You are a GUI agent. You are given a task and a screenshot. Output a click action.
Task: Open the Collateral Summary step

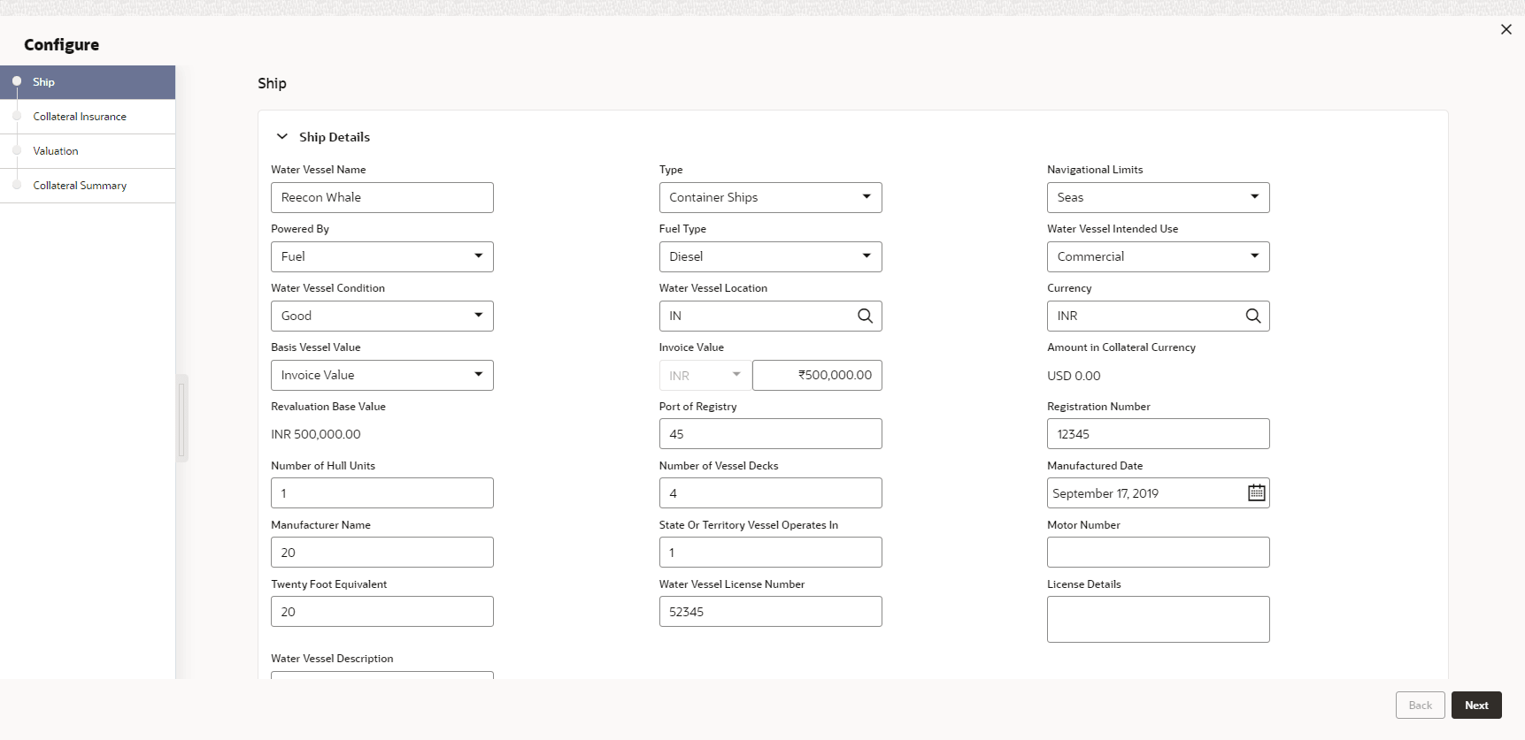[80, 186]
